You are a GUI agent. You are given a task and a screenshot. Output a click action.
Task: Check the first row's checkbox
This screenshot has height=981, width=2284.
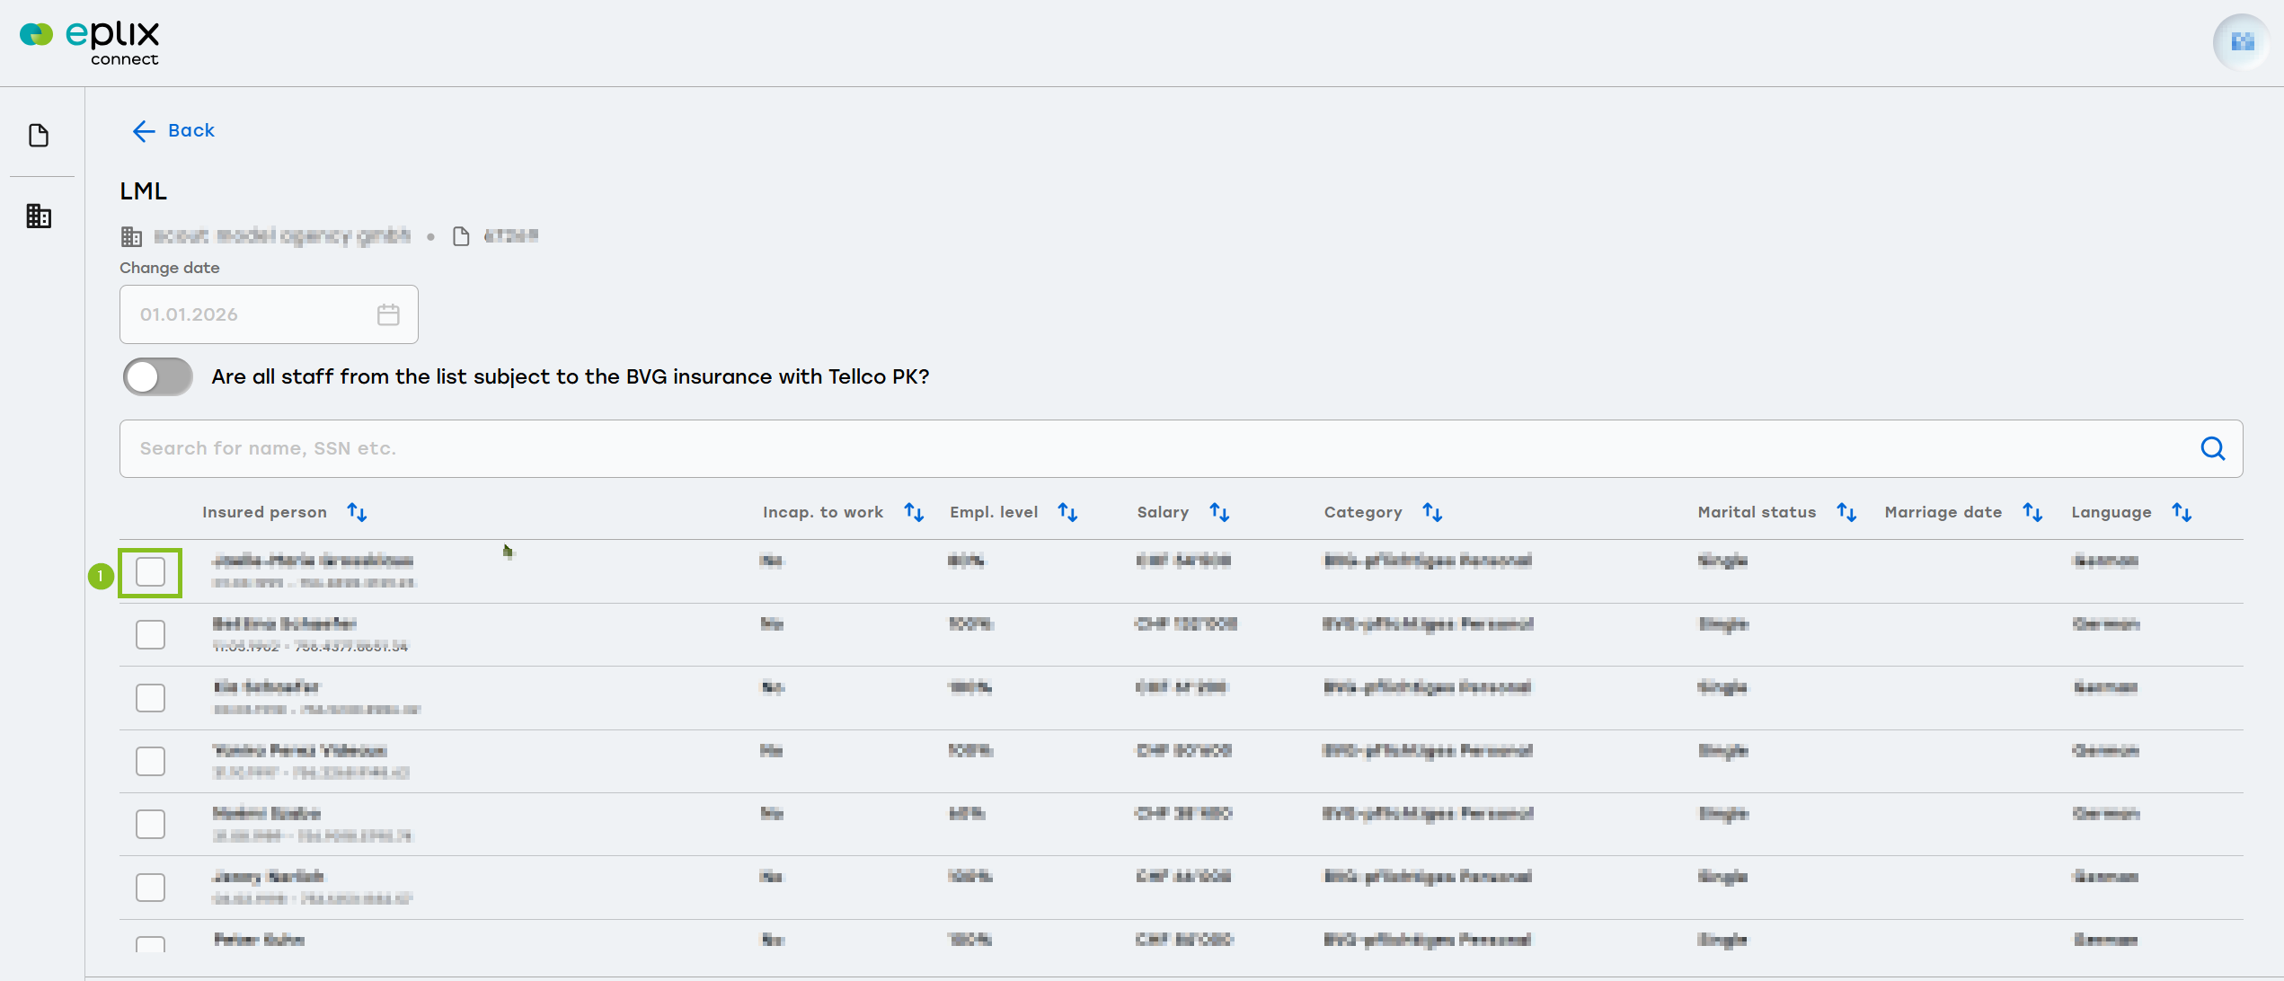click(150, 572)
